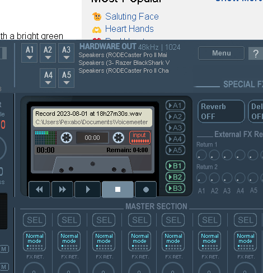
Task: Click the Reverb OFF button
Action: tap(221, 111)
